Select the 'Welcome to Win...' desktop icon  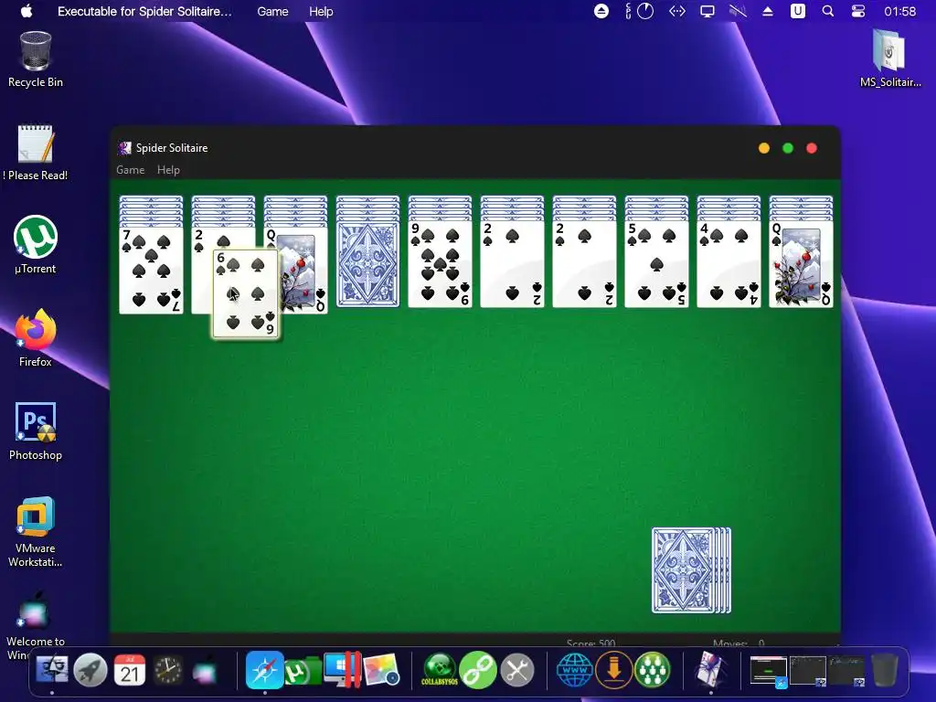[x=36, y=623]
